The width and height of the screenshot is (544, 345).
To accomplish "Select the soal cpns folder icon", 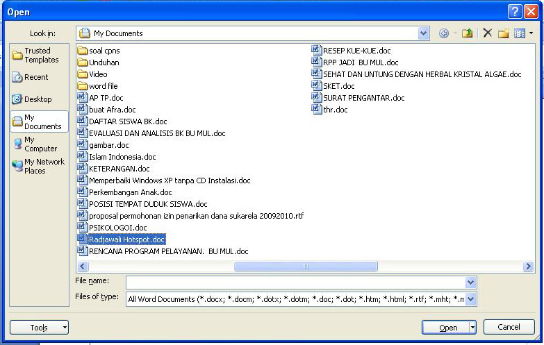I will coord(82,51).
